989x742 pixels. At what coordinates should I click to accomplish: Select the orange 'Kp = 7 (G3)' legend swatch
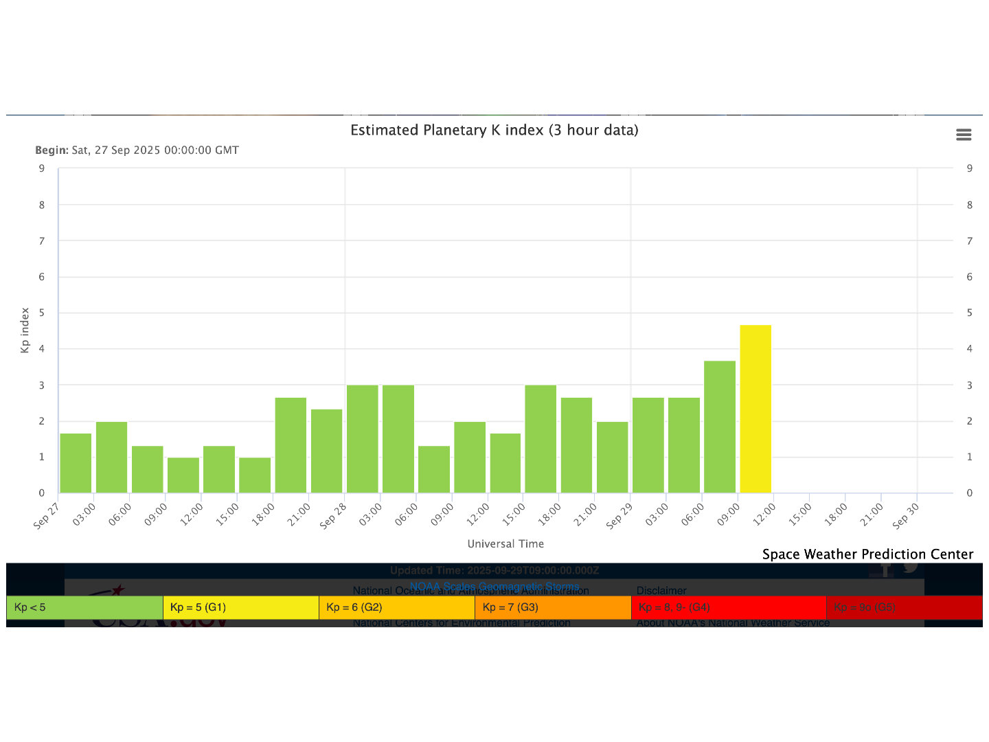click(x=553, y=607)
